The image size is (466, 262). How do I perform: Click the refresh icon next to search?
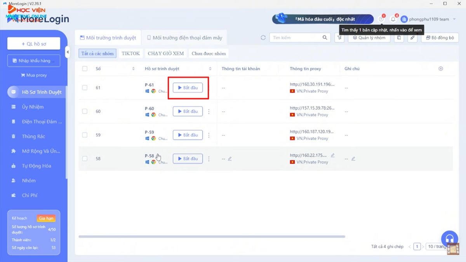263,38
